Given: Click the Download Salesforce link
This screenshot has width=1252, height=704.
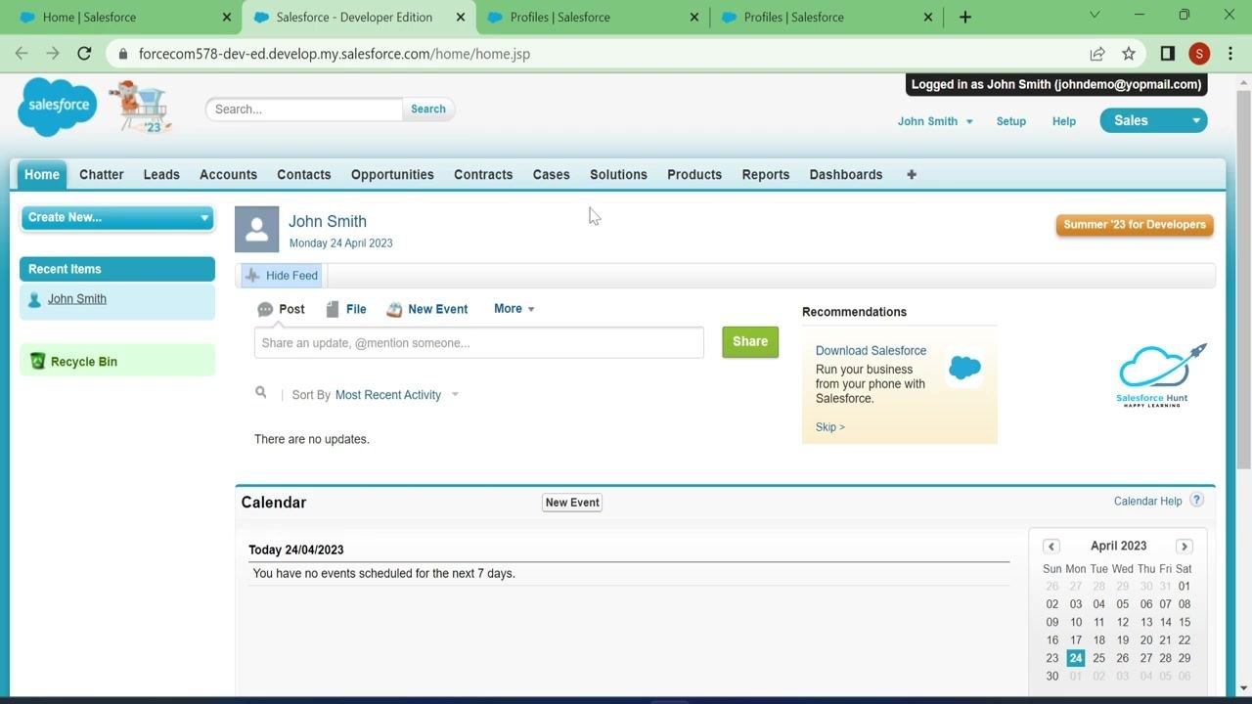Looking at the screenshot, I should coord(871,351).
